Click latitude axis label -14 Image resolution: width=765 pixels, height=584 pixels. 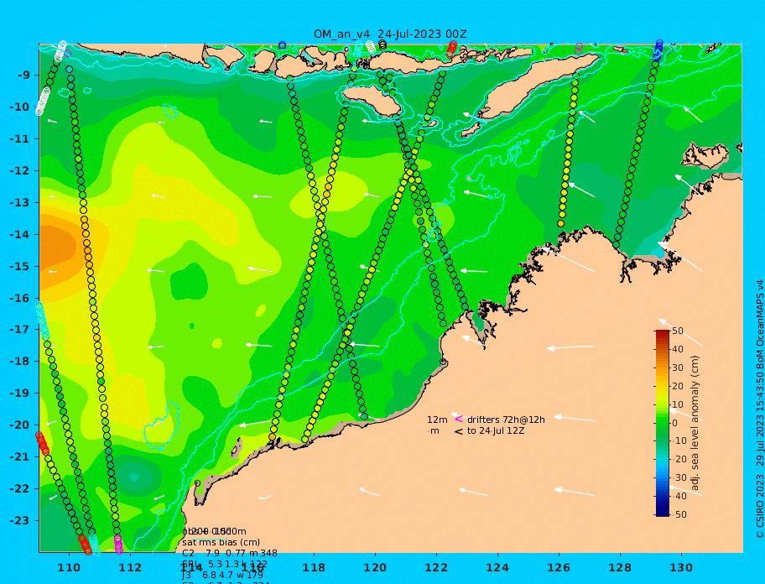19,235
